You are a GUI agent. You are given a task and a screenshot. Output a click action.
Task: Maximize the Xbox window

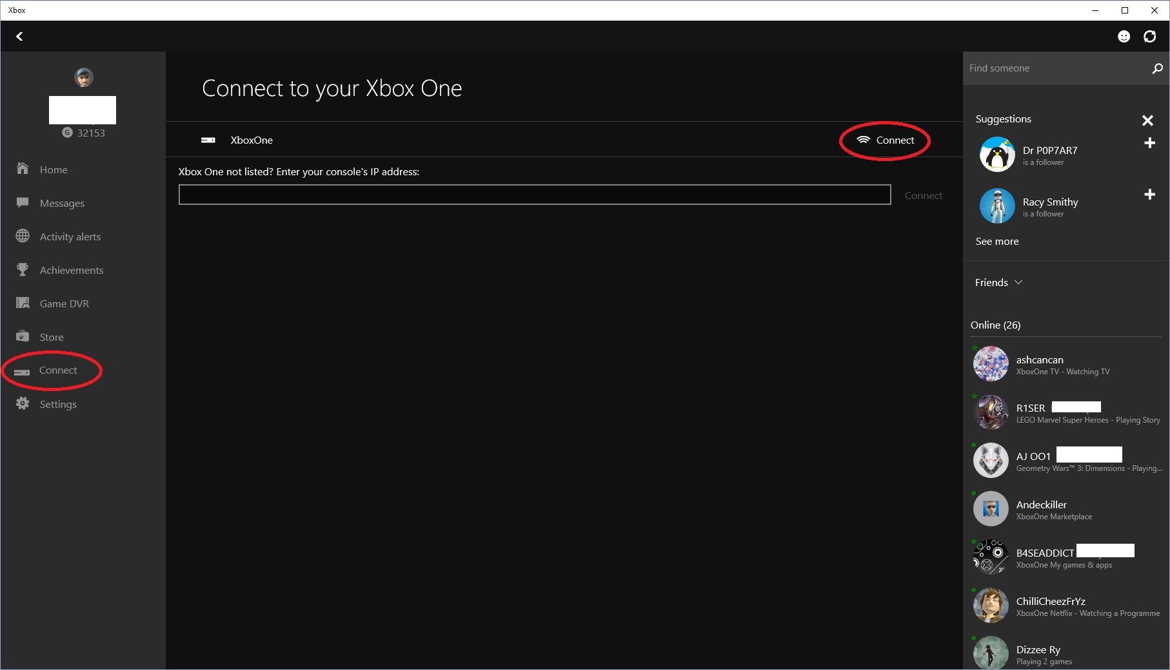(1125, 10)
